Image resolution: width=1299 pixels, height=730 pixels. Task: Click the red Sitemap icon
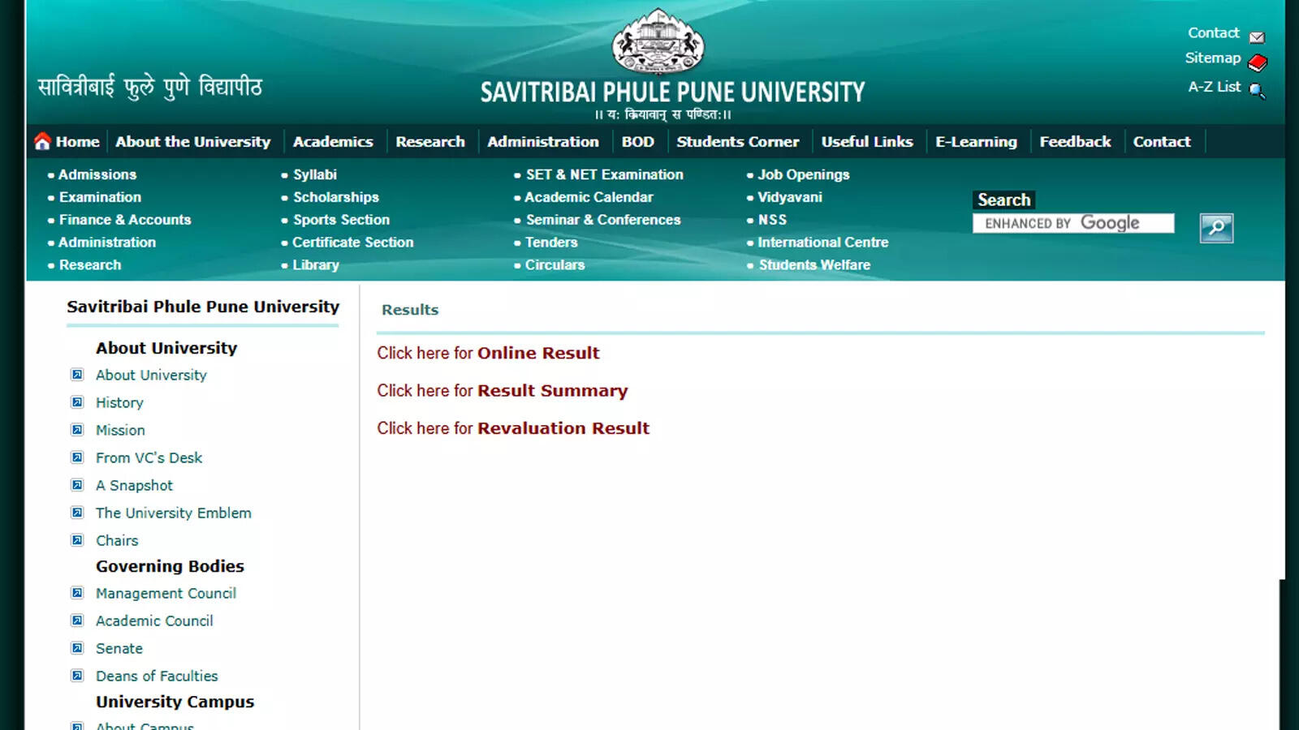1258,62
